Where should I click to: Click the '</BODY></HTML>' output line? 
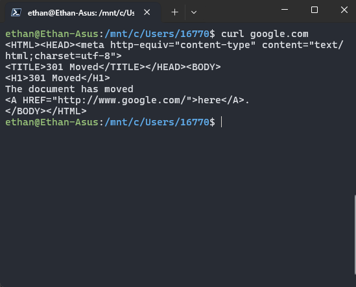[x=46, y=111]
